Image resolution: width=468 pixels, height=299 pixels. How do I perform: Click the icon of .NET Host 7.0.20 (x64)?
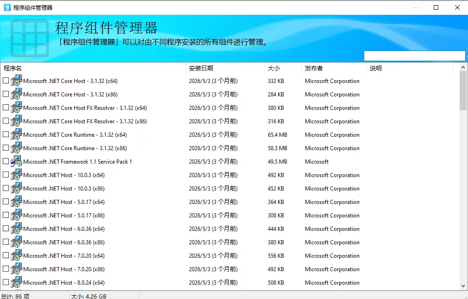coord(16,255)
